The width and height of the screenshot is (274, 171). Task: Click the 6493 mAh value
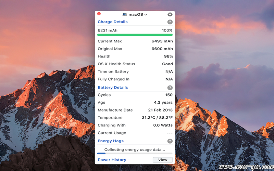162,41
